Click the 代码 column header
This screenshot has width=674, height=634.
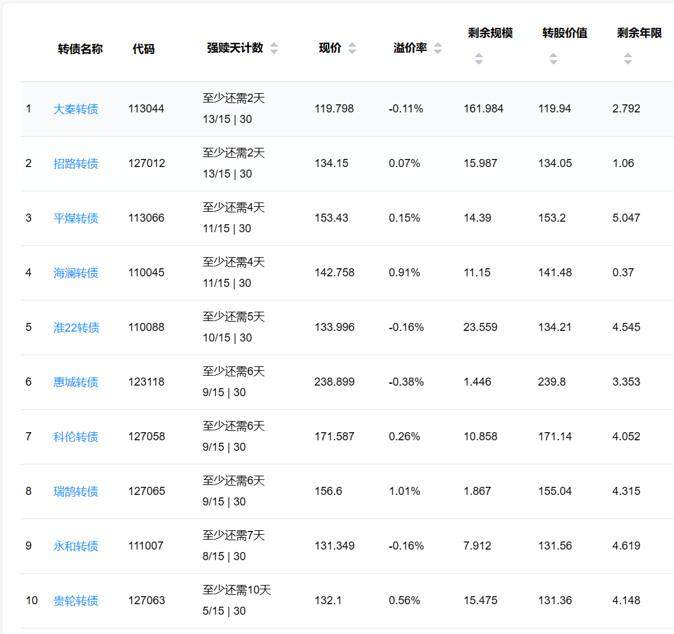tap(143, 49)
